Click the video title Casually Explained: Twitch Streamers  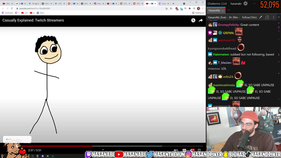pos(33,20)
